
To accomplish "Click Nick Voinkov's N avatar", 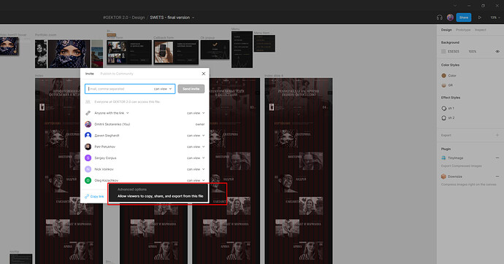I will click(x=88, y=169).
